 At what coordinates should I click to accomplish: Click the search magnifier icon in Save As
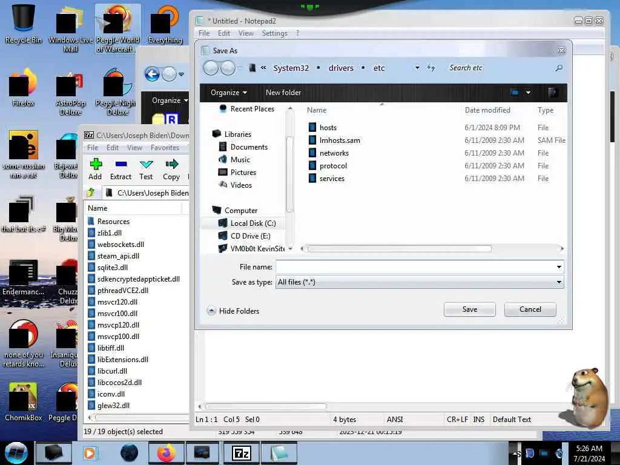point(559,68)
